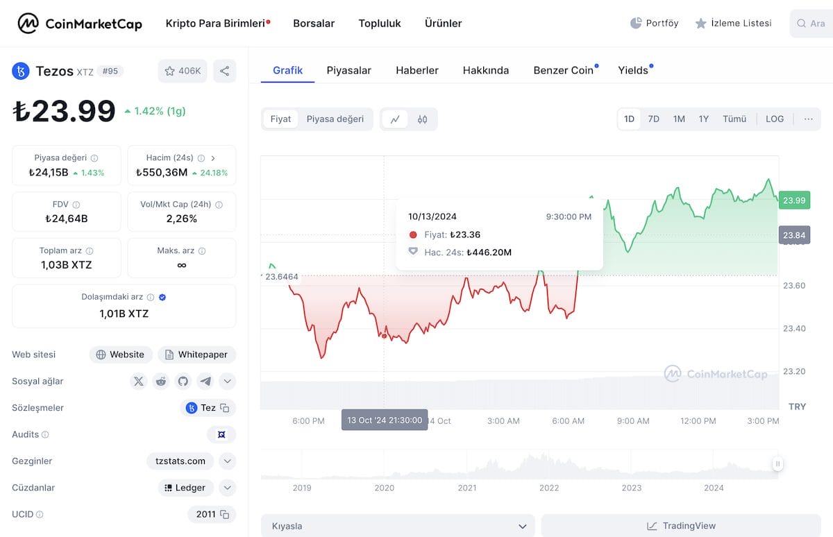Click the share icon next to watchlist star
The height and width of the screenshot is (537, 833).
224,70
